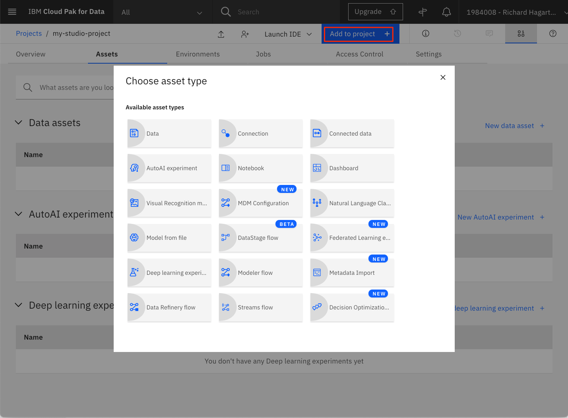The width and height of the screenshot is (568, 418).
Task: Open the All scope dropdown
Action: coord(162,12)
